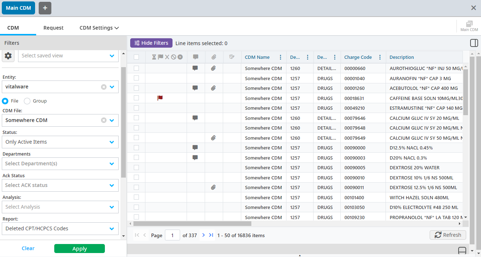Expand the Report dropdown
Viewport: 481px width, 257px height.
[112, 228]
